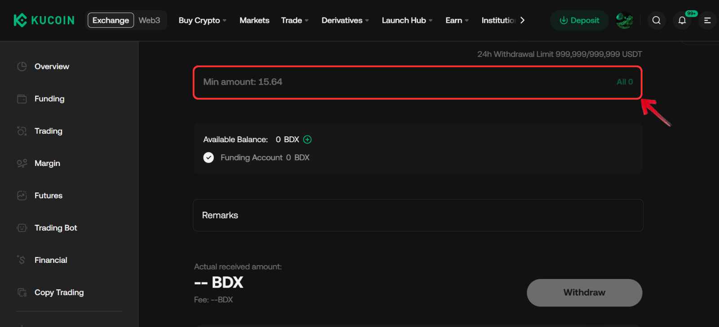Click the Deposit button

pos(579,20)
